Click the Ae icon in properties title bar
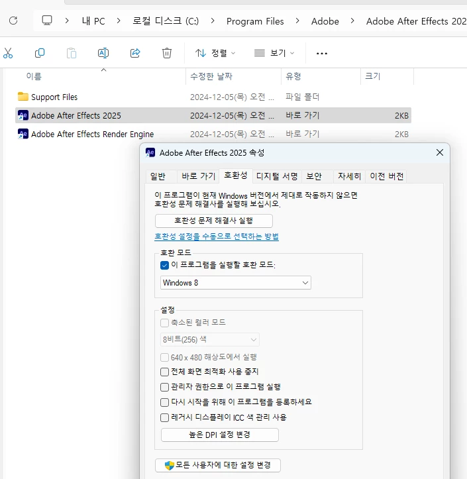Viewport: 467px width, 479px height. click(150, 152)
